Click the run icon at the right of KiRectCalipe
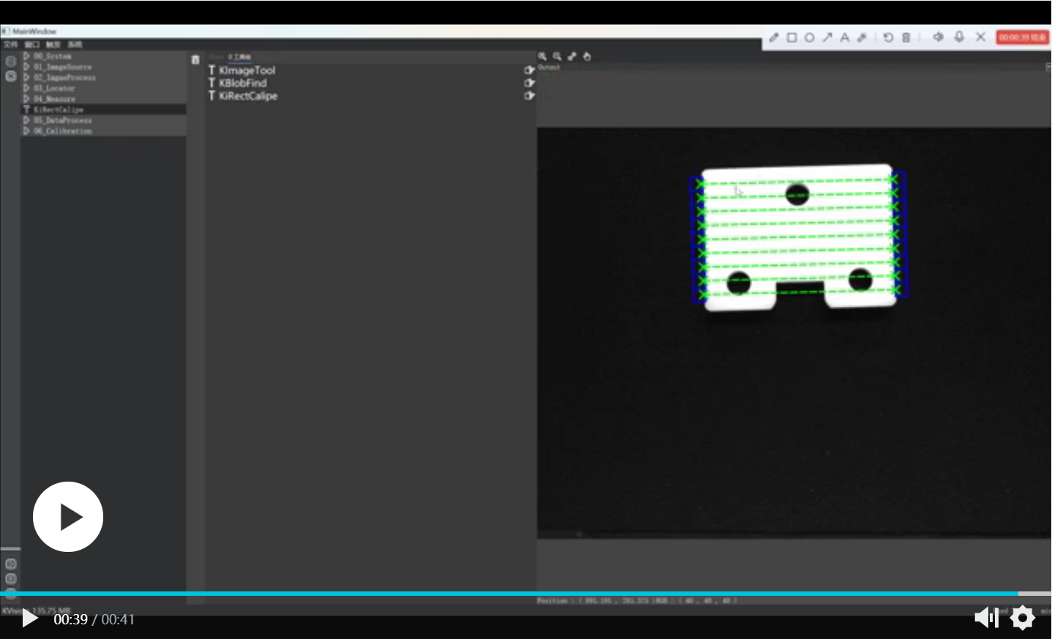The width and height of the screenshot is (1052, 639). coord(529,96)
